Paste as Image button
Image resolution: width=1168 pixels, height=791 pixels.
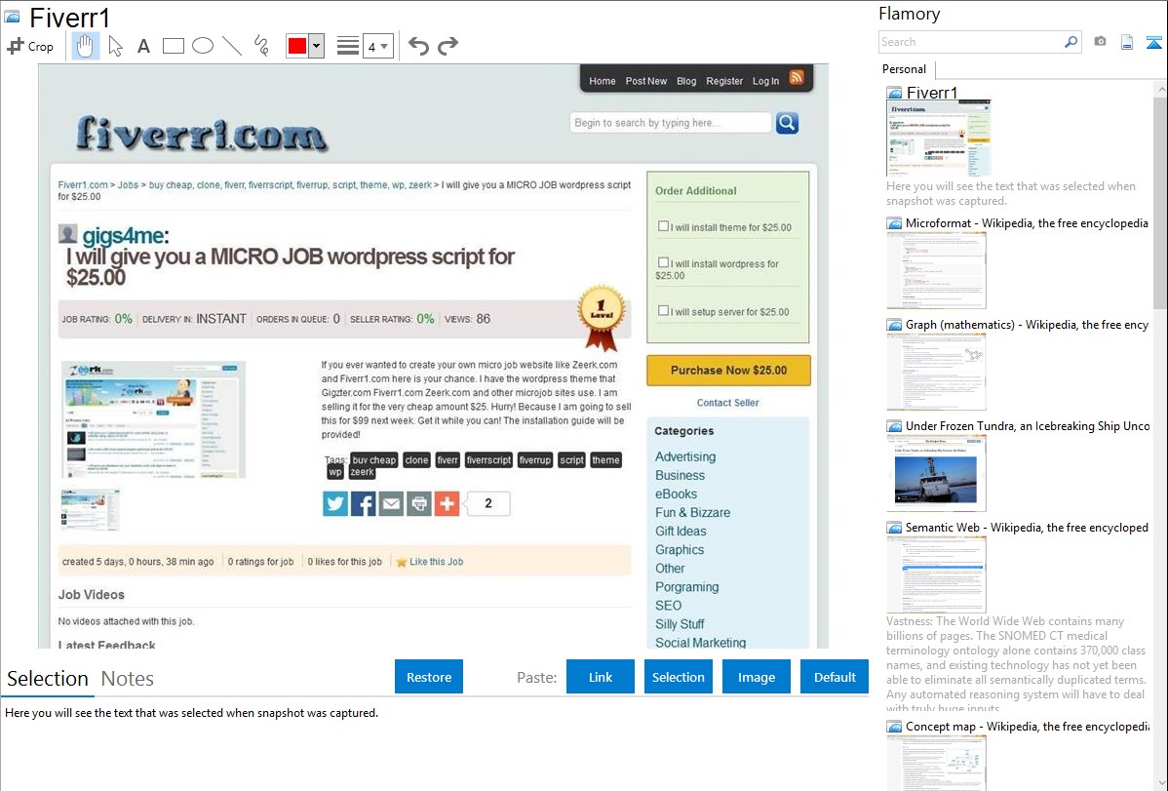(x=756, y=677)
